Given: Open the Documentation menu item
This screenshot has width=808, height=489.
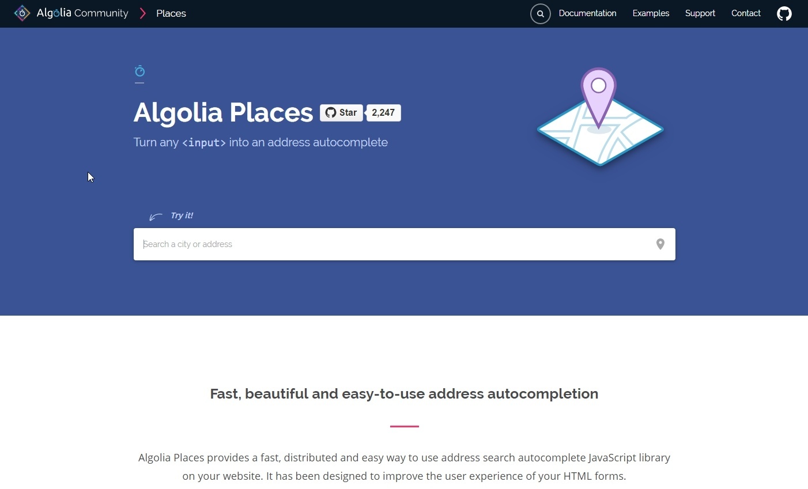Looking at the screenshot, I should (x=587, y=13).
